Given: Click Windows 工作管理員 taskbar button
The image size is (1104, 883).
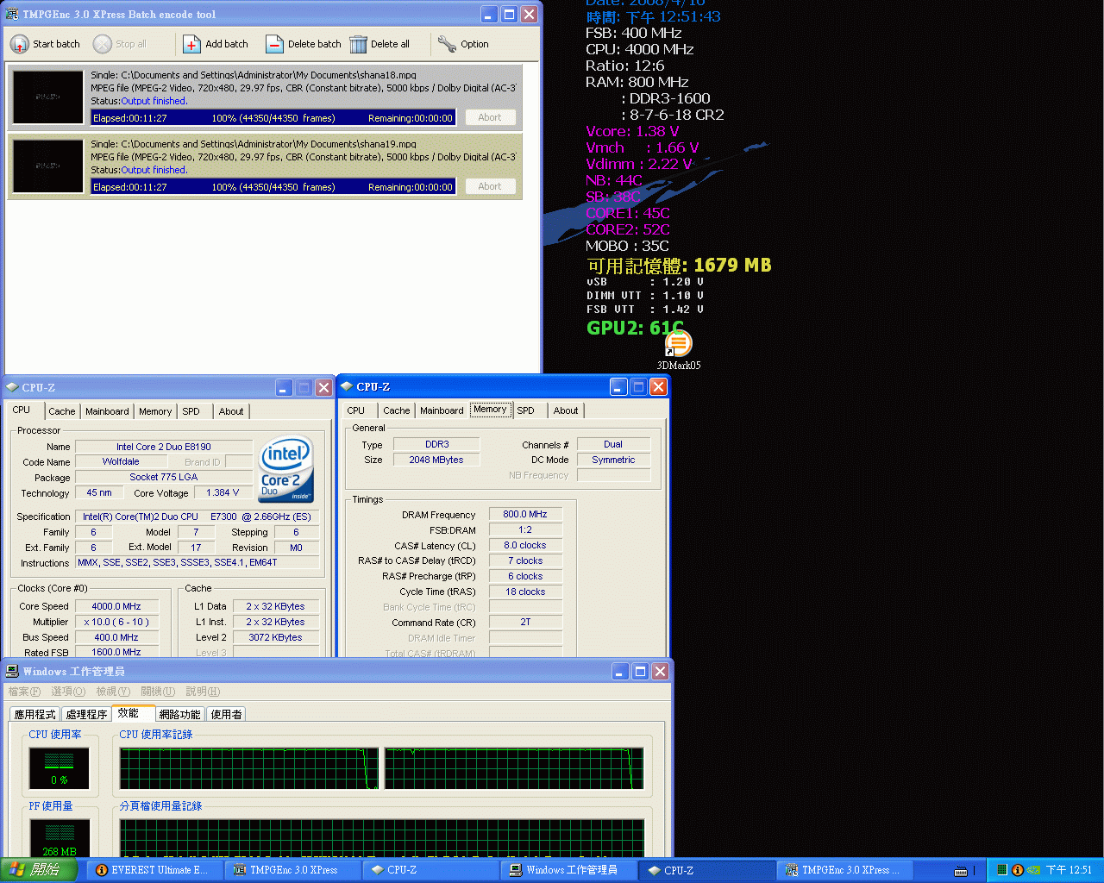Looking at the screenshot, I should [x=569, y=870].
